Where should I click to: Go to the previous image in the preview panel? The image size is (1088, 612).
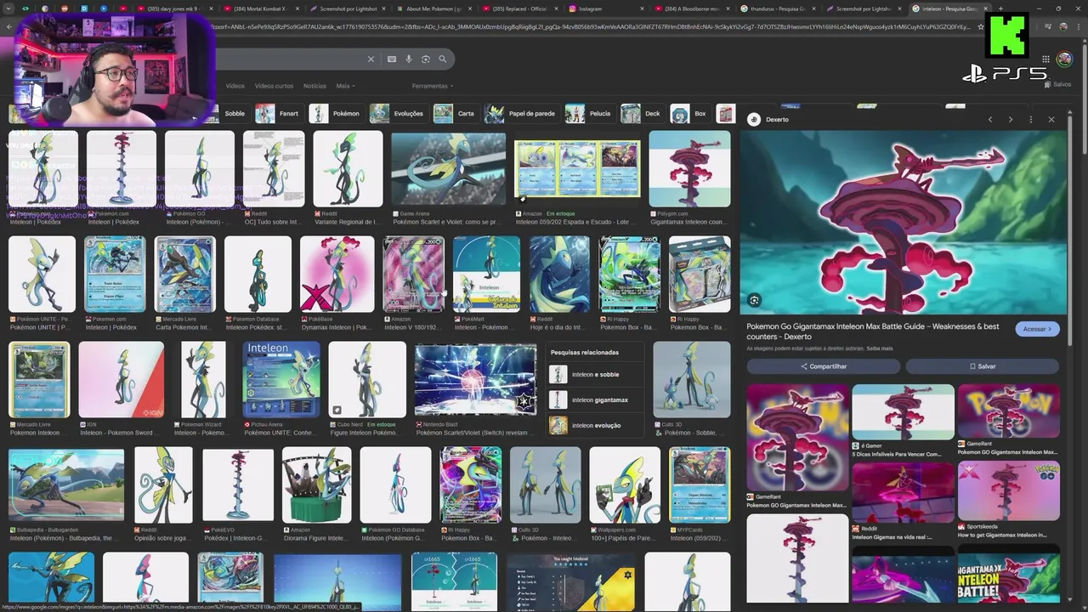coord(990,120)
